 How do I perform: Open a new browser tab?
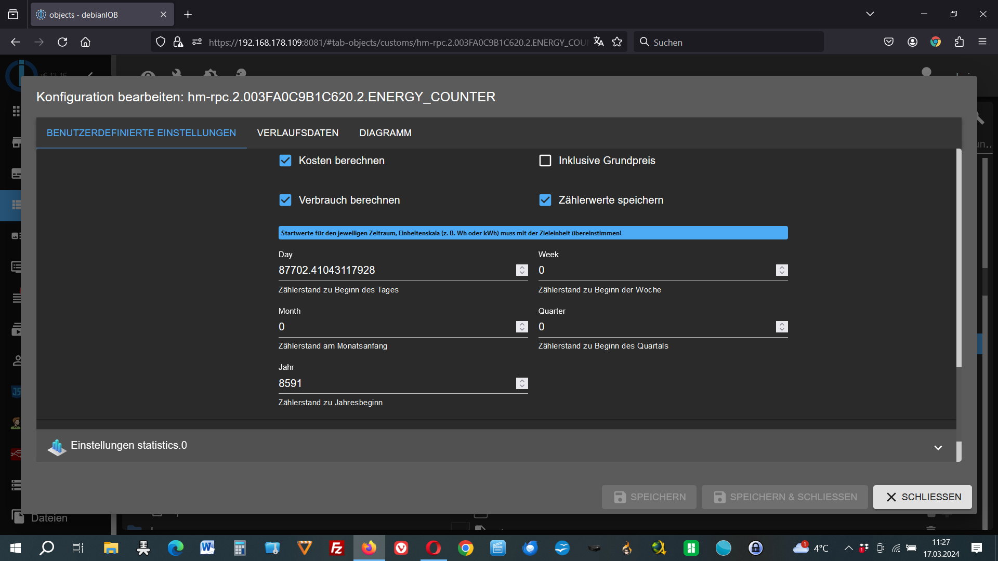pos(188,15)
